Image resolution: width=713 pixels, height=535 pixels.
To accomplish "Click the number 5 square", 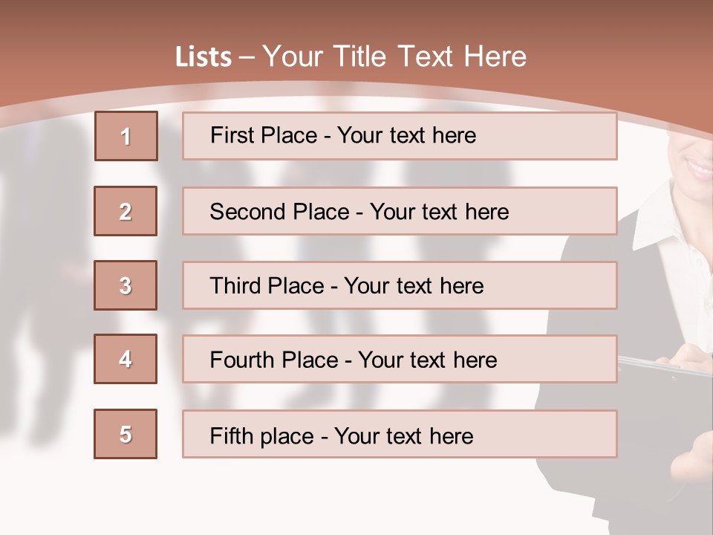I will click(x=126, y=434).
